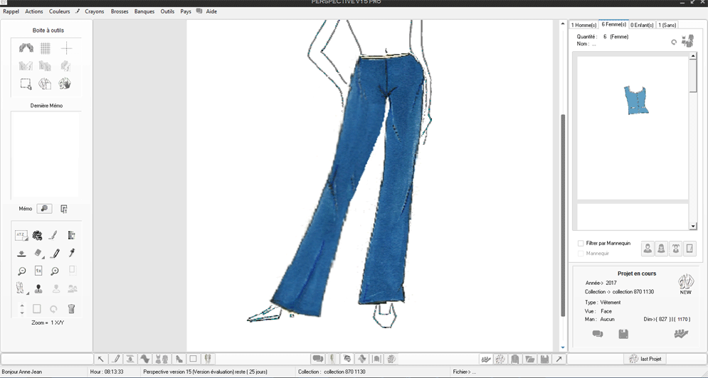Image resolution: width=708 pixels, height=378 pixels.
Task: Enable the Filtrer par Mannequin checkbox
Action: coord(581,243)
